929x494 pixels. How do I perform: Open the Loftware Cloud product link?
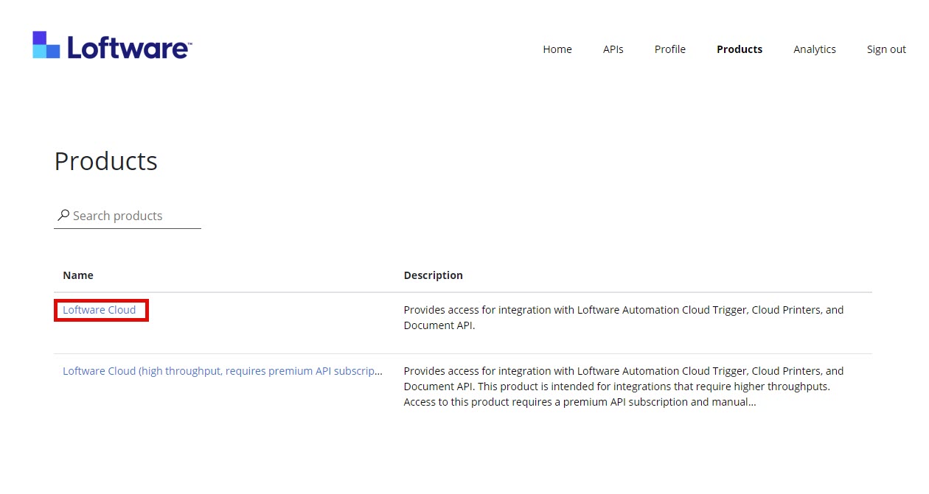(100, 310)
